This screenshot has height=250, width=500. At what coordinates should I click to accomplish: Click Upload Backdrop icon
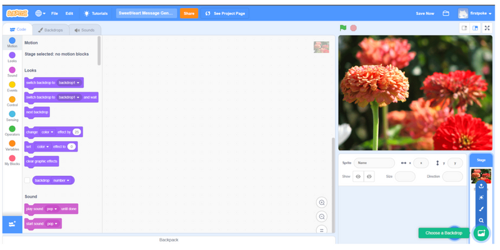coord(481,186)
